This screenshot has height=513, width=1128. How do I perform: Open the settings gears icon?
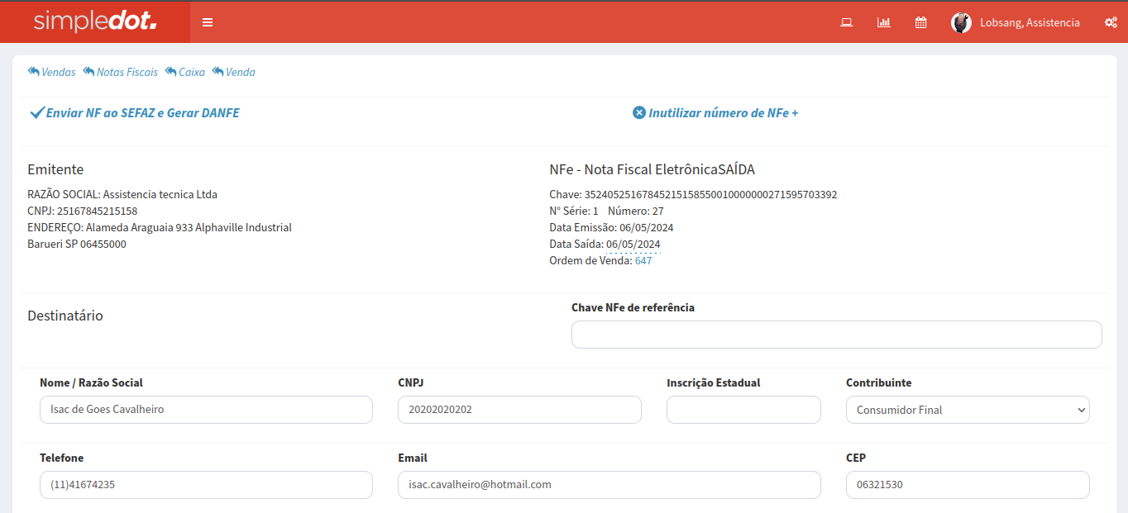click(x=1111, y=22)
